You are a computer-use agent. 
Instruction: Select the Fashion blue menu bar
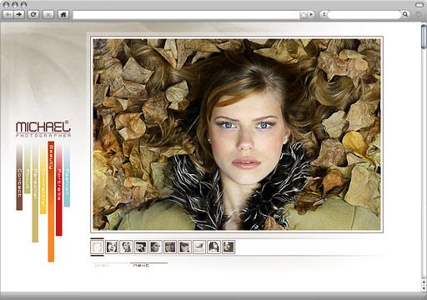click(67, 177)
